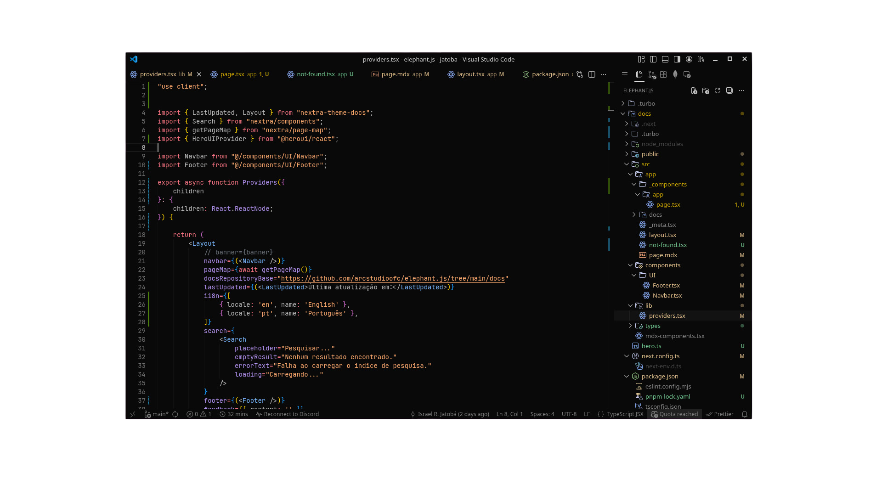Viewport: 882px width, 496px height.
Task: Open changes compare icon in editor toolbar
Action: (580, 74)
